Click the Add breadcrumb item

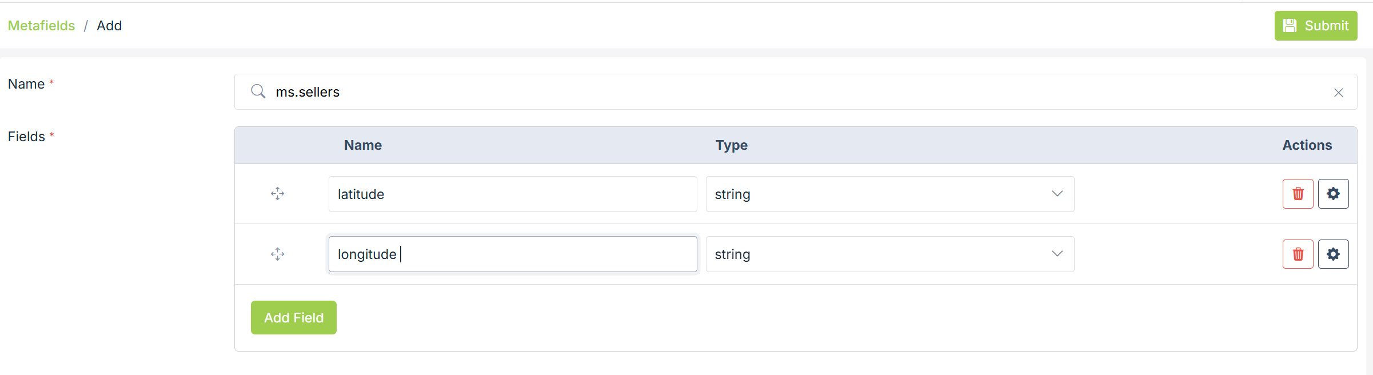tap(109, 26)
